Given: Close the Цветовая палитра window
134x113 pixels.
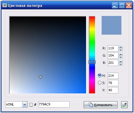Looking at the screenshot, I should [x=129, y=5].
